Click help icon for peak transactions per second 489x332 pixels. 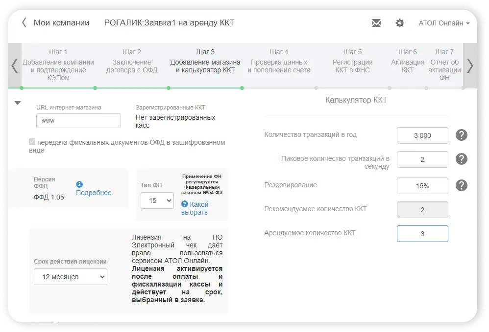461,159
